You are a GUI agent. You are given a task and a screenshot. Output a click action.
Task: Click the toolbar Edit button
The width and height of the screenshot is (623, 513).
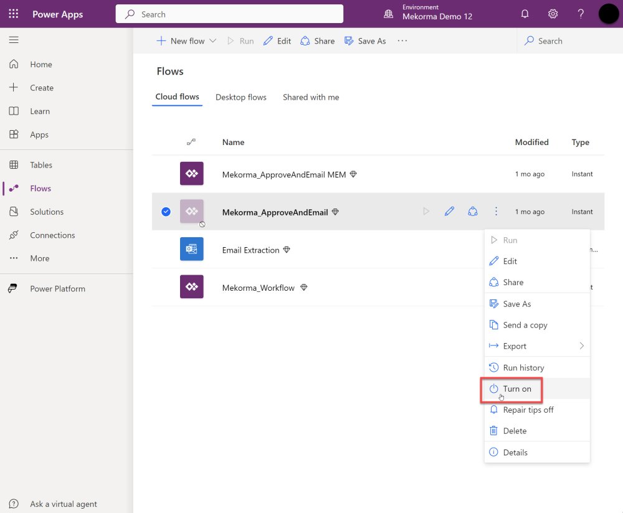[x=277, y=41]
